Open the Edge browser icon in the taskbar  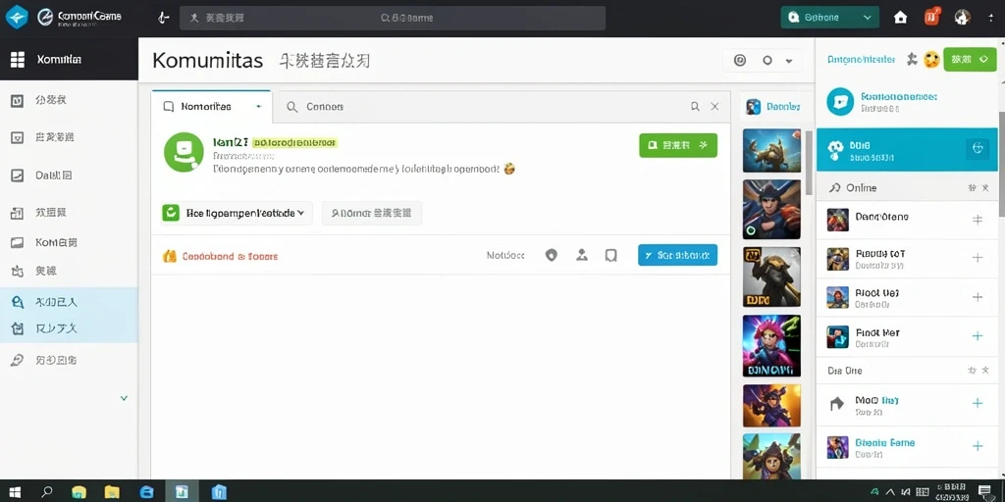(x=146, y=492)
